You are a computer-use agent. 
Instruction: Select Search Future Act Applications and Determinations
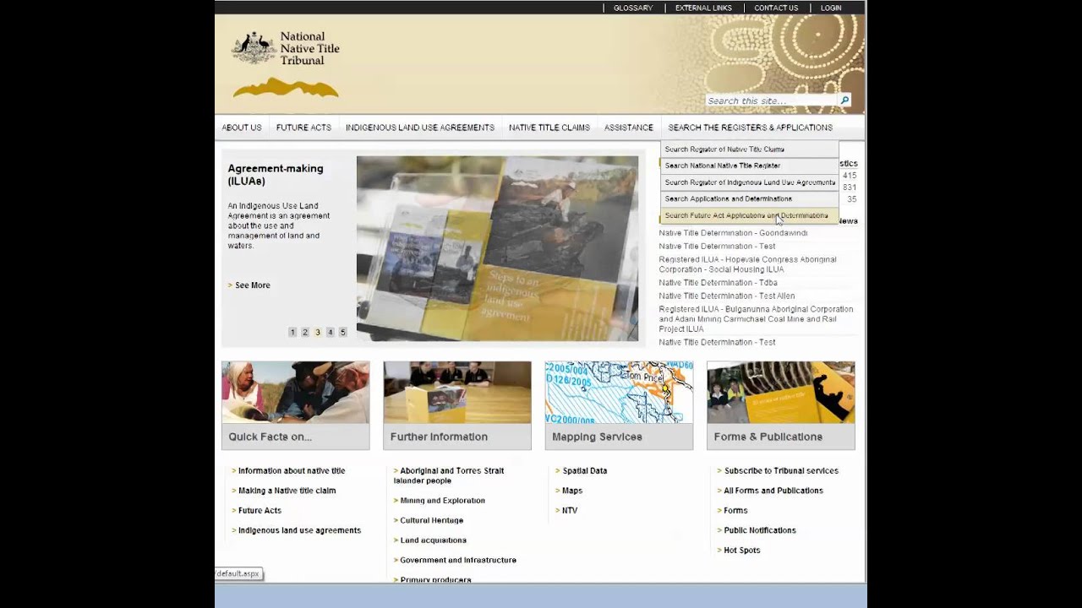tap(749, 215)
